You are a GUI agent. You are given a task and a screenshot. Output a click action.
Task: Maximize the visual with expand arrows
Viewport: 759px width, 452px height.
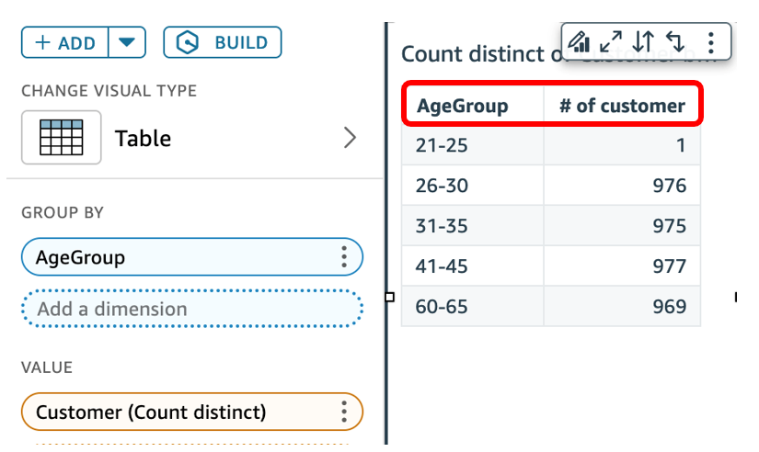pos(611,41)
